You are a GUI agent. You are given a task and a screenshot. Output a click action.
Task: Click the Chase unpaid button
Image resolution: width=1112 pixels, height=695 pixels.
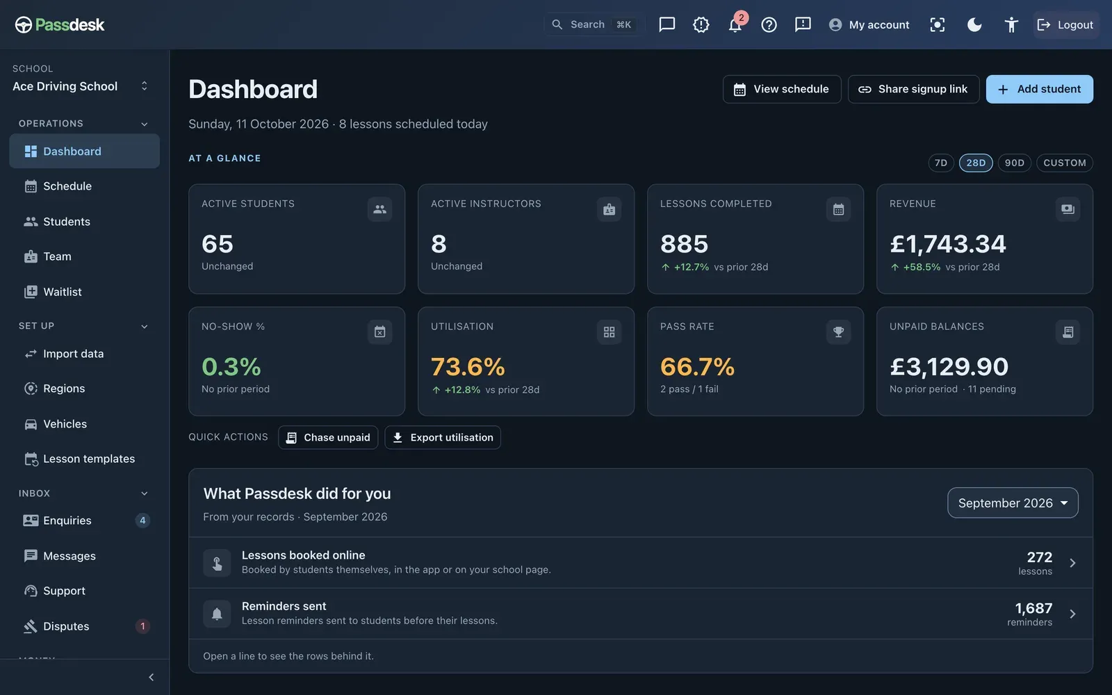(x=328, y=437)
